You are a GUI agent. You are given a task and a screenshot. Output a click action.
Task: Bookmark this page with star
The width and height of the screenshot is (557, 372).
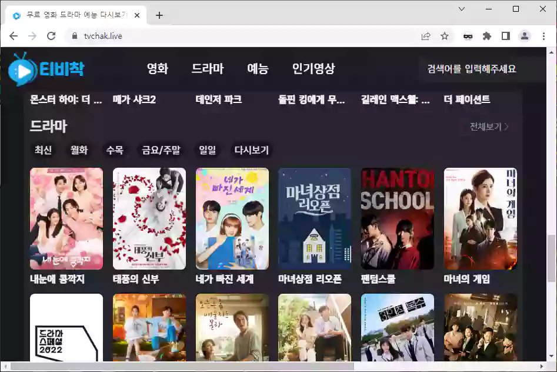(445, 36)
